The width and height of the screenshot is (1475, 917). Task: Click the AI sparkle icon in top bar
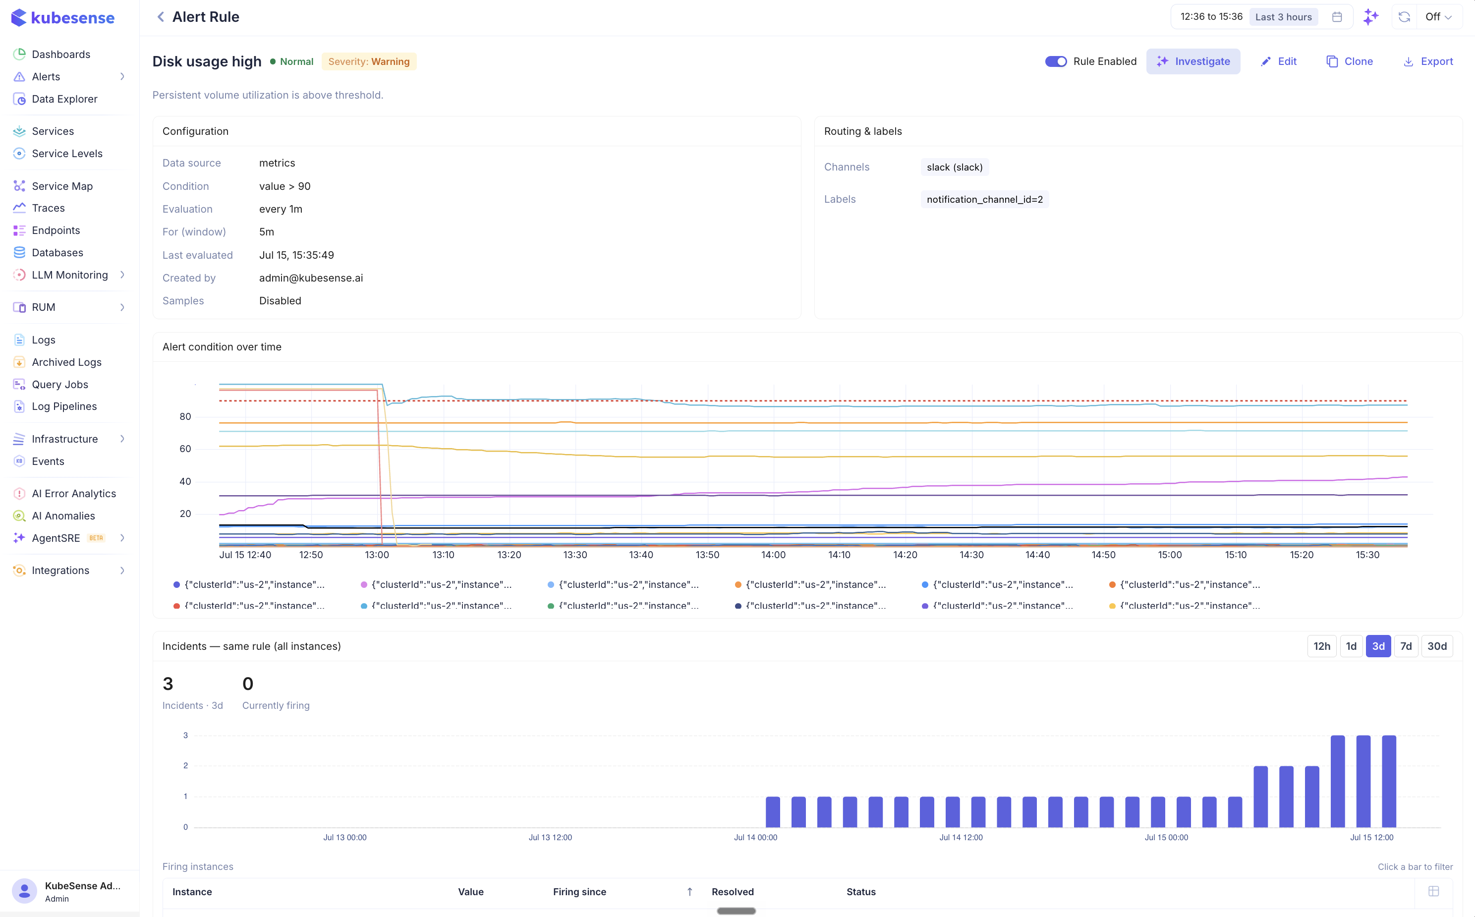tap(1371, 17)
